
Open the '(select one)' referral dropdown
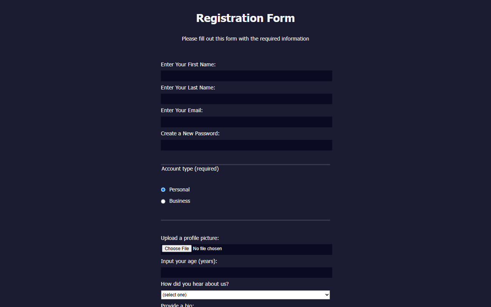point(242,295)
